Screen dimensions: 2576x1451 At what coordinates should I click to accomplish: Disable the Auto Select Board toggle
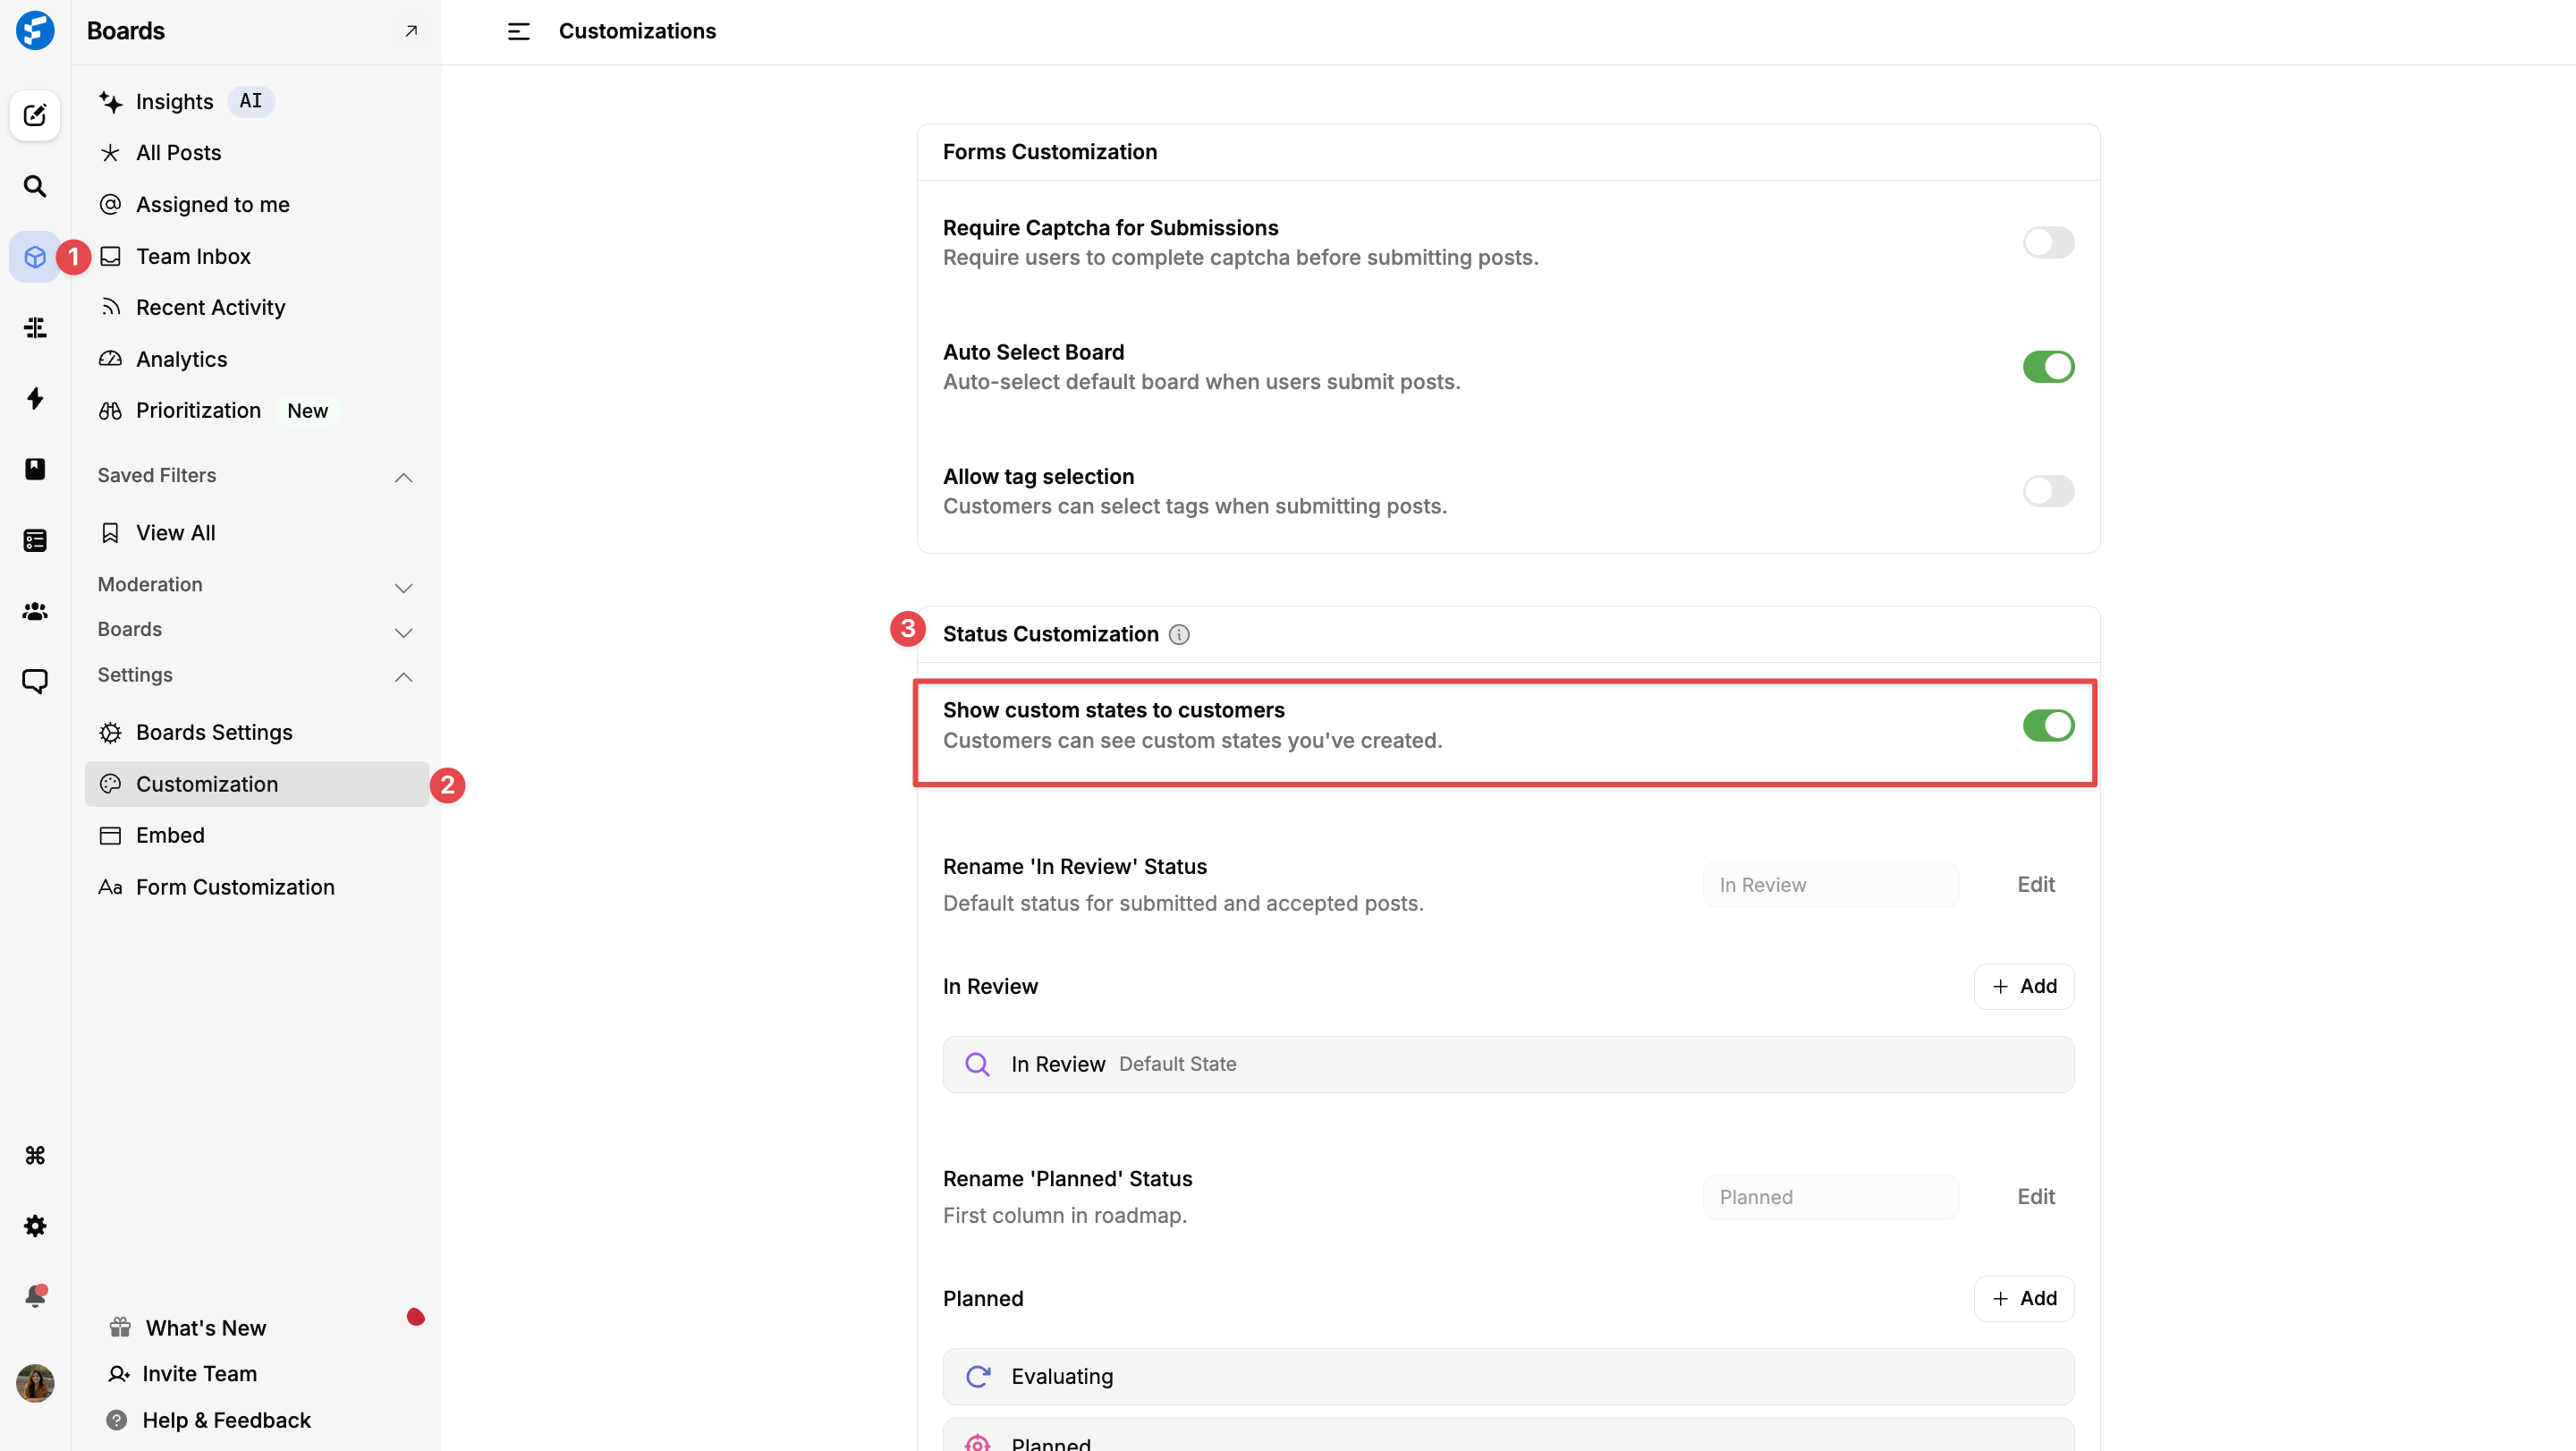click(x=2047, y=367)
